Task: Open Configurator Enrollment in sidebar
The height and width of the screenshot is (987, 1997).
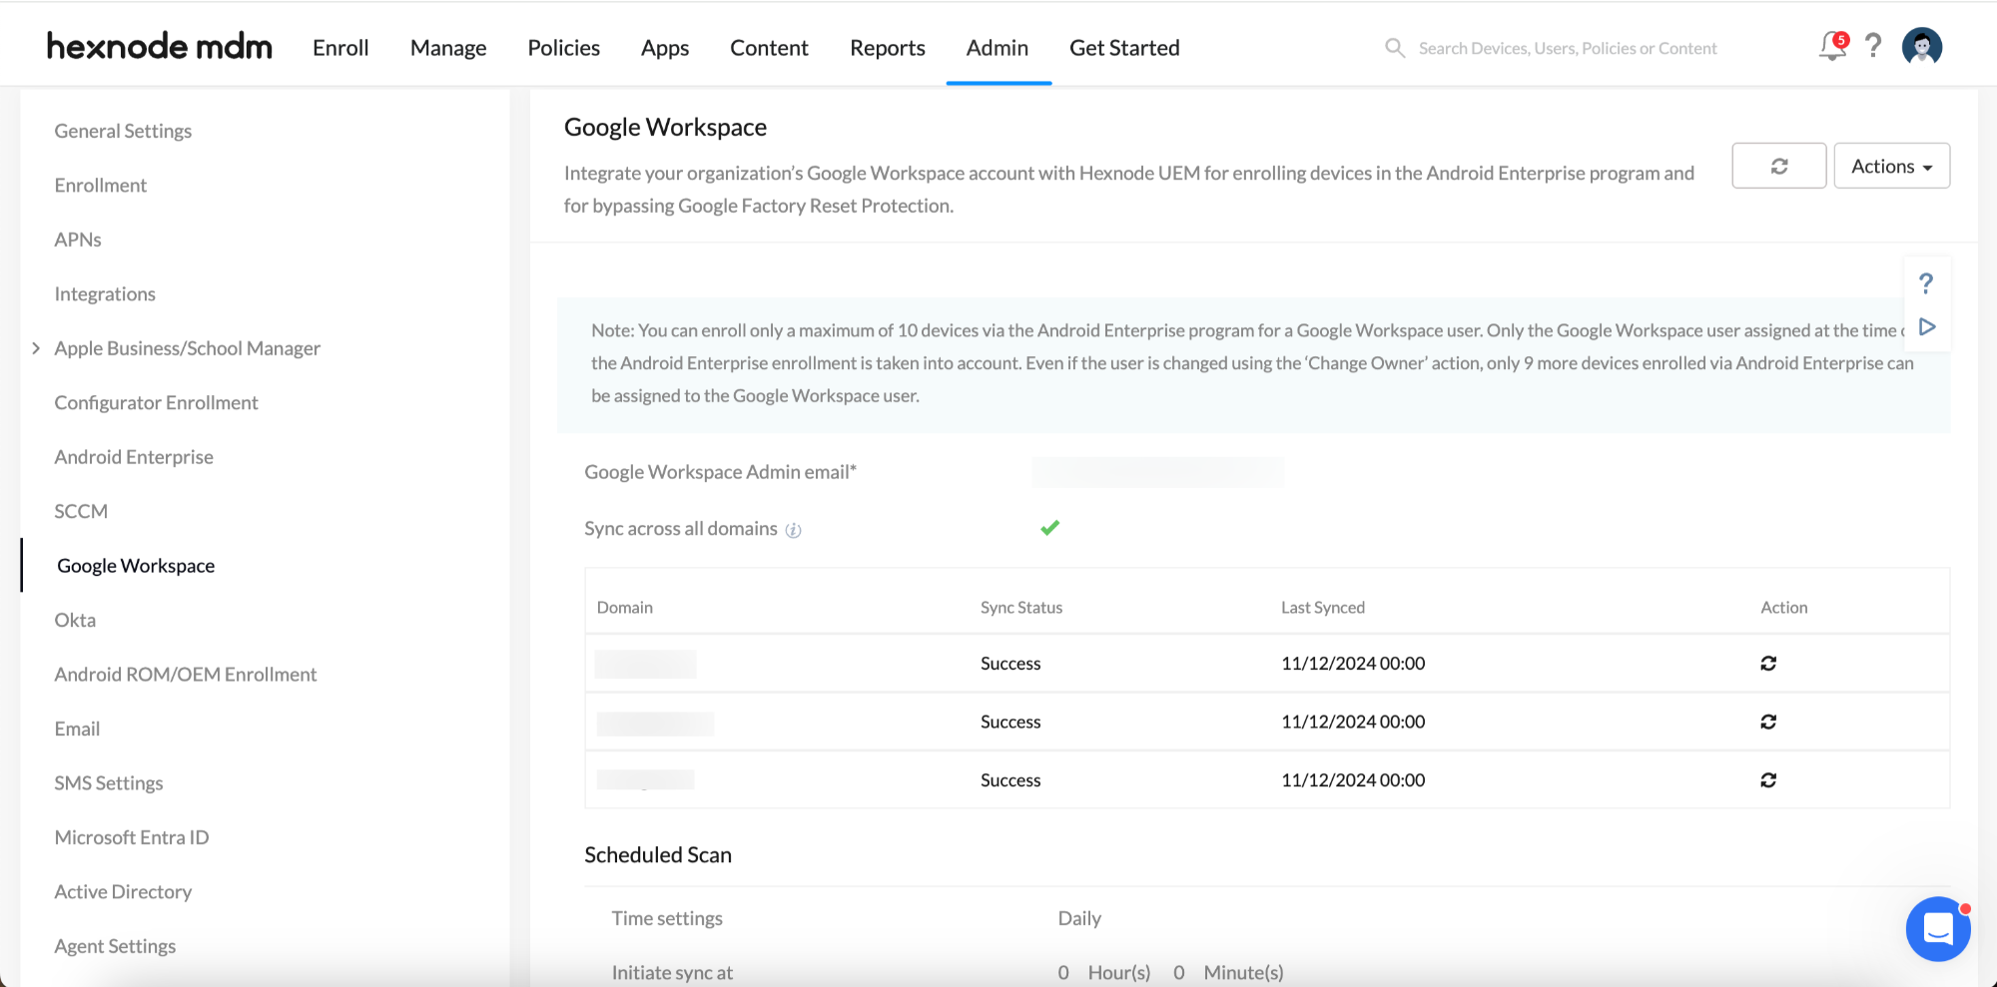Action: pyautogui.click(x=156, y=403)
